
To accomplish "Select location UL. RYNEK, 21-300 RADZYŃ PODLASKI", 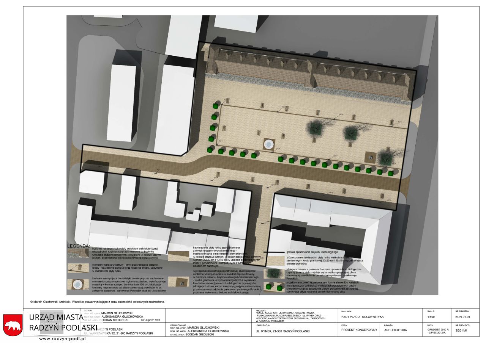I will [283, 331].
